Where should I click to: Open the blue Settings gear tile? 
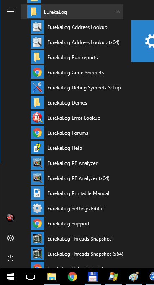pyautogui.click(x=142, y=41)
